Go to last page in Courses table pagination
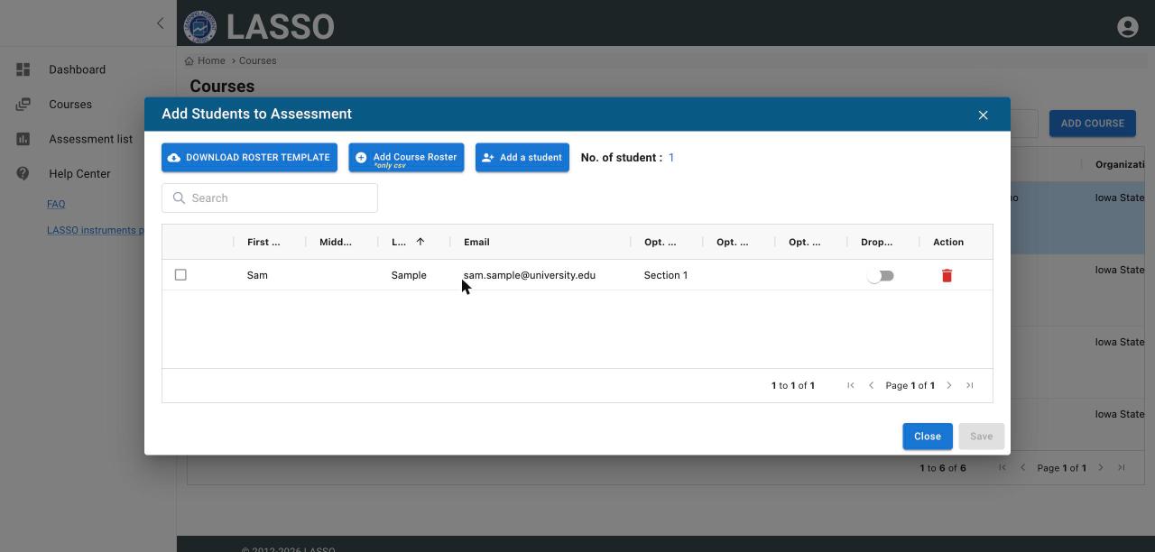 coord(1122,467)
